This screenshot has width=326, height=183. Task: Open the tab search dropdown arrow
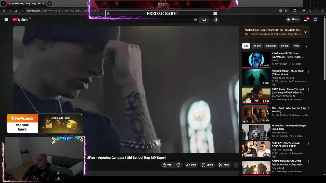coord(3,4)
